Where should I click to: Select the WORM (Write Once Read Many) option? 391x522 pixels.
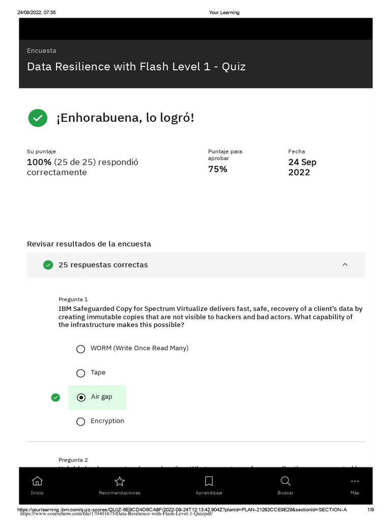pos(80,349)
